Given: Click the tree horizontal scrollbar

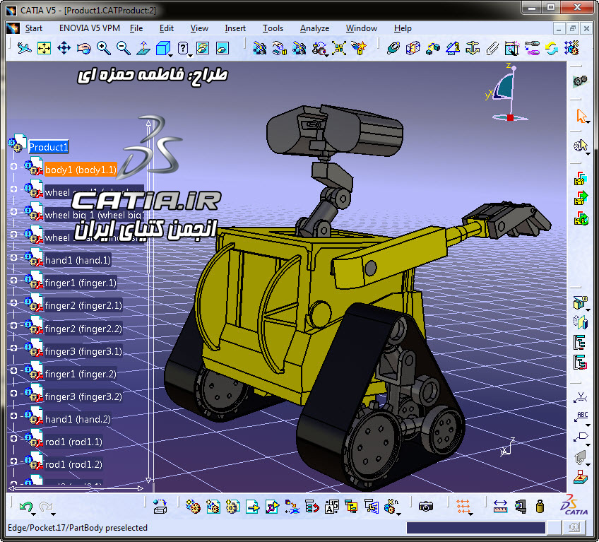Looking at the screenshot, I should click(76, 488).
